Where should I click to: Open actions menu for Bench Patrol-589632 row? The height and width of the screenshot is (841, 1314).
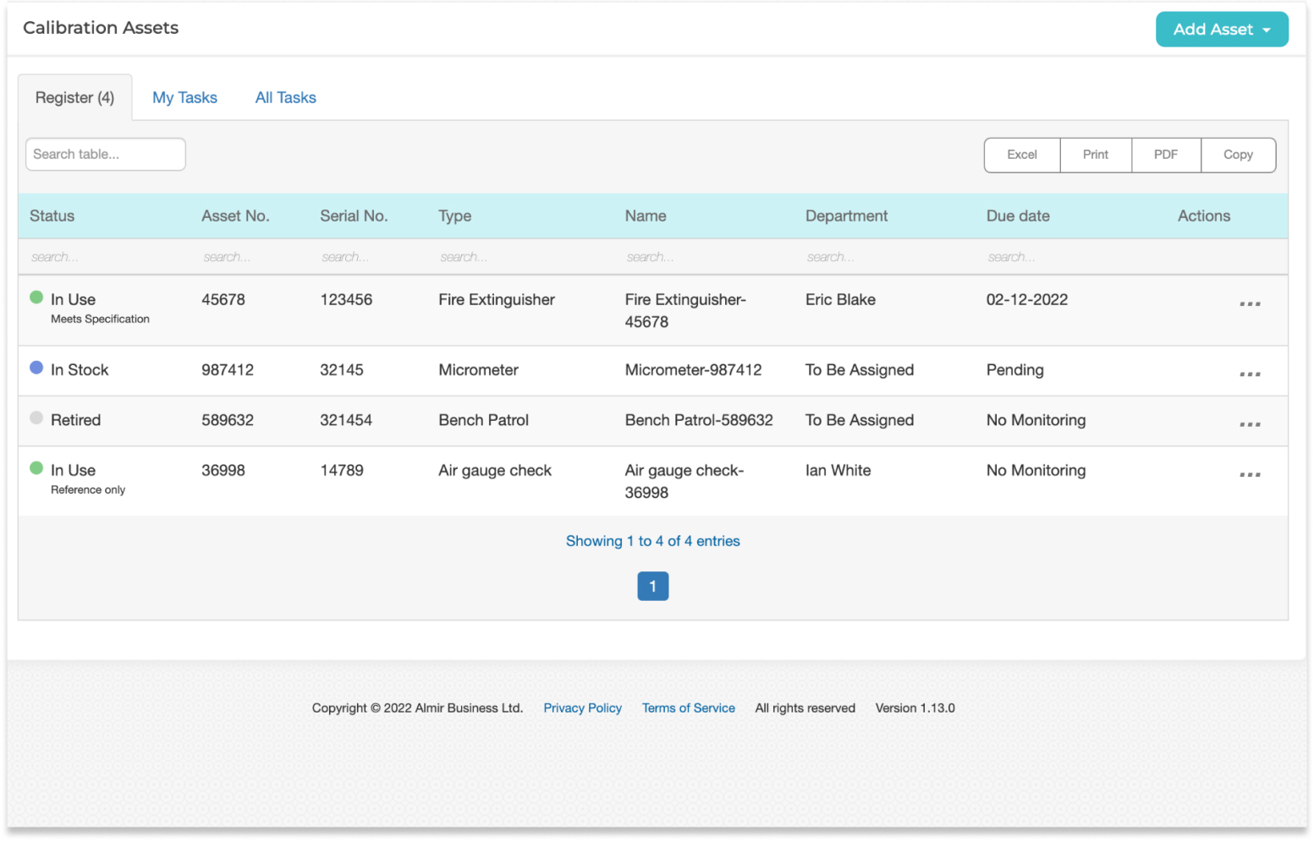[x=1250, y=423]
